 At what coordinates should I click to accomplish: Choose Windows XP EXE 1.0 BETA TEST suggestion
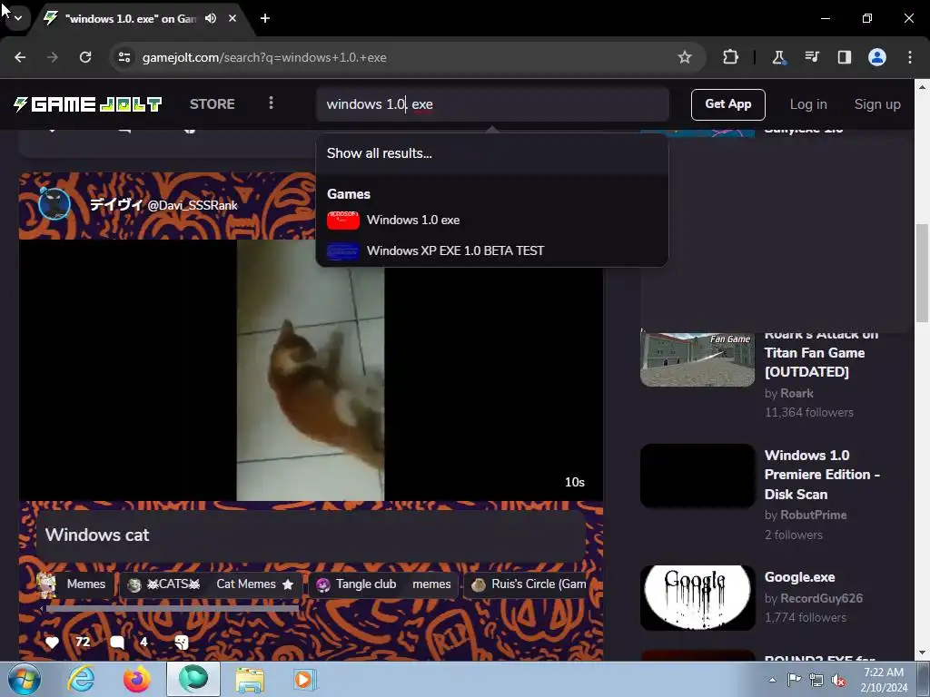coord(491,250)
